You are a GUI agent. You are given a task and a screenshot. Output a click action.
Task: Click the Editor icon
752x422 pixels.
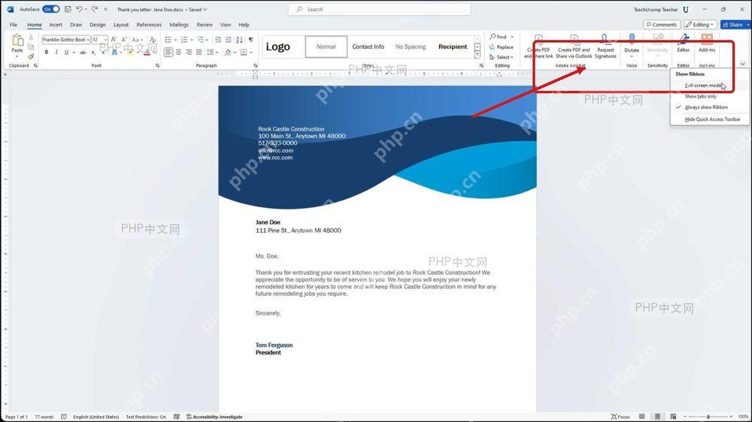coord(683,41)
